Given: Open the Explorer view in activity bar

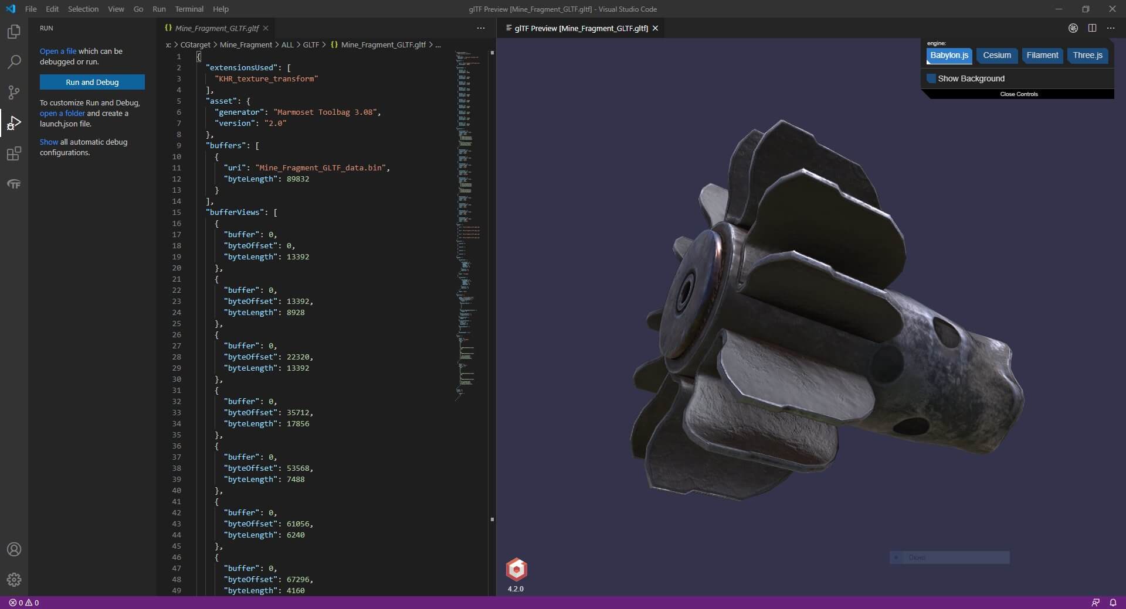Looking at the screenshot, I should tap(14, 32).
